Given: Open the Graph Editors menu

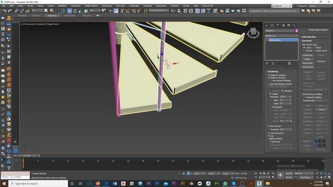Looking at the screenshot, I should pos(92,6).
